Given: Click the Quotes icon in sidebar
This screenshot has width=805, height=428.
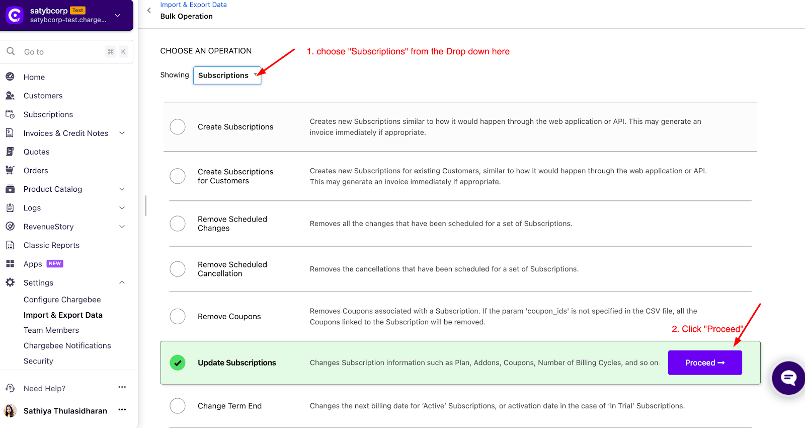Looking at the screenshot, I should [x=10, y=152].
